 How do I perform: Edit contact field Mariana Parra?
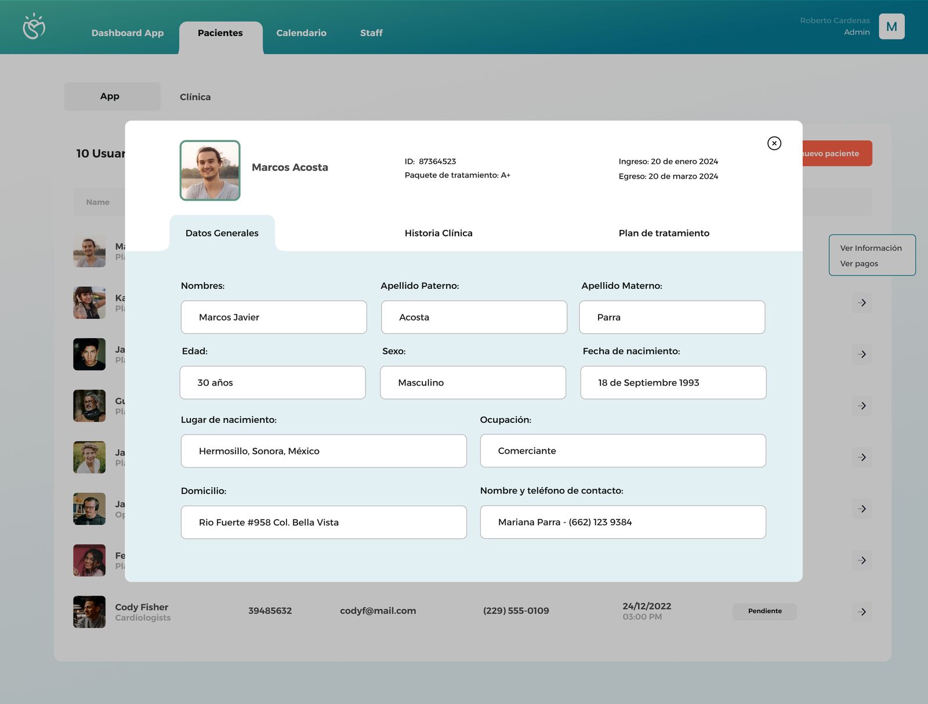tap(623, 522)
